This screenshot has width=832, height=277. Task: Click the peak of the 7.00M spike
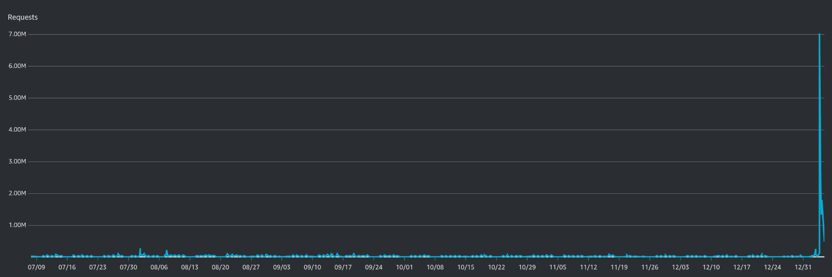tap(819, 35)
